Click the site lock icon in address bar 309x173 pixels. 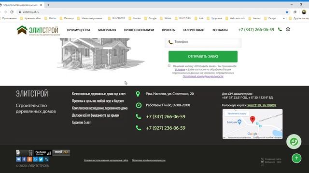pos(20,12)
